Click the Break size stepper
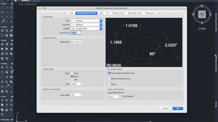The height and width of the screenshot is (122, 218). click(x=82, y=42)
